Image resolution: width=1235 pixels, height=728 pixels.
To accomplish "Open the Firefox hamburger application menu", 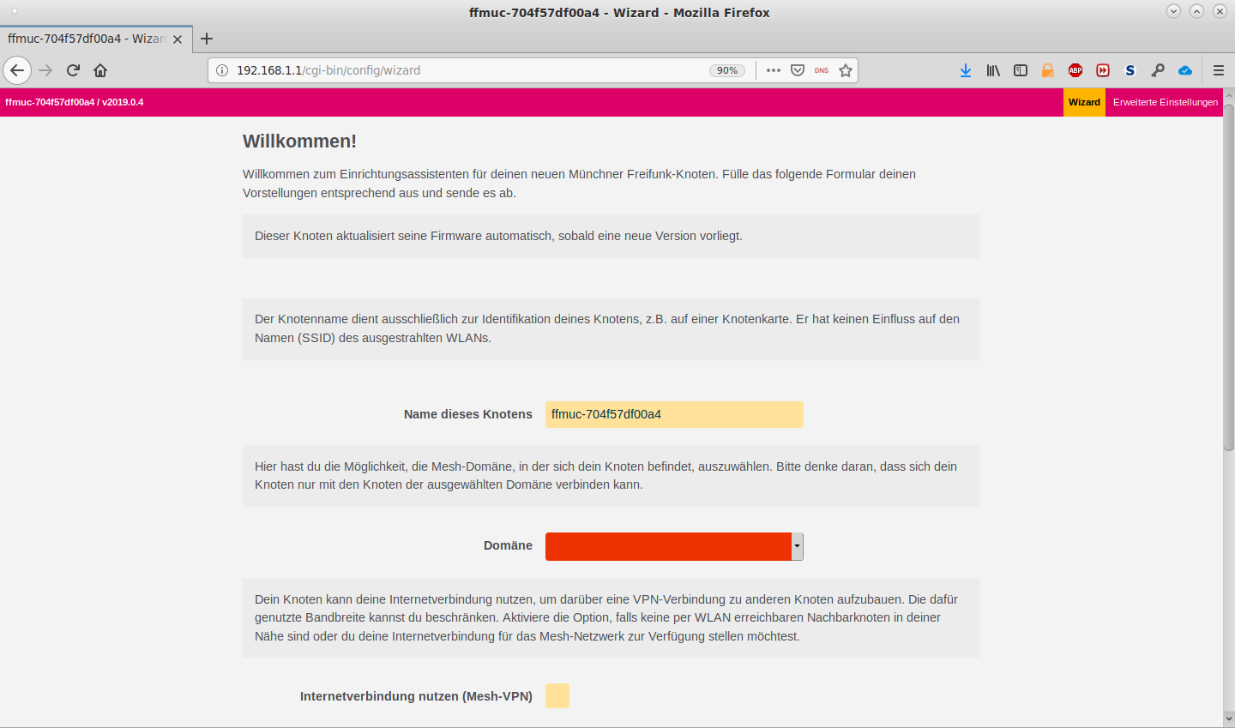I will (x=1218, y=70).
